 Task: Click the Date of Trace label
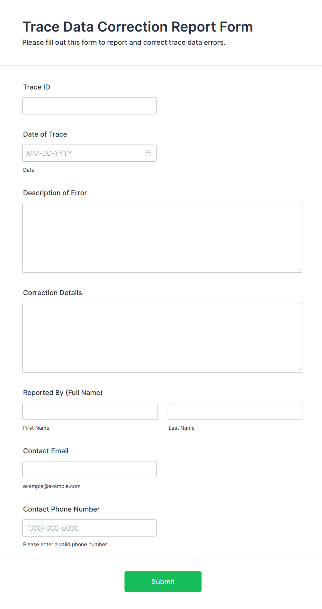pos(45,134)
